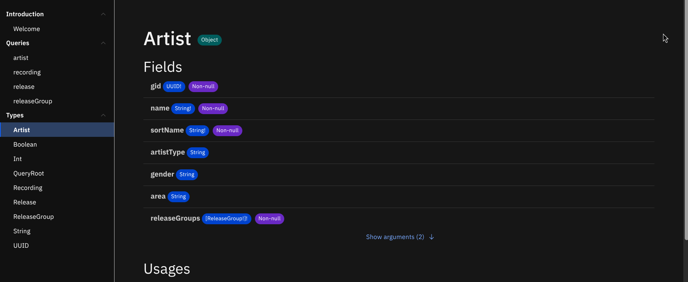Open the QueryRoot type page
The image size is (688, 282).
[x=29, y=173]
